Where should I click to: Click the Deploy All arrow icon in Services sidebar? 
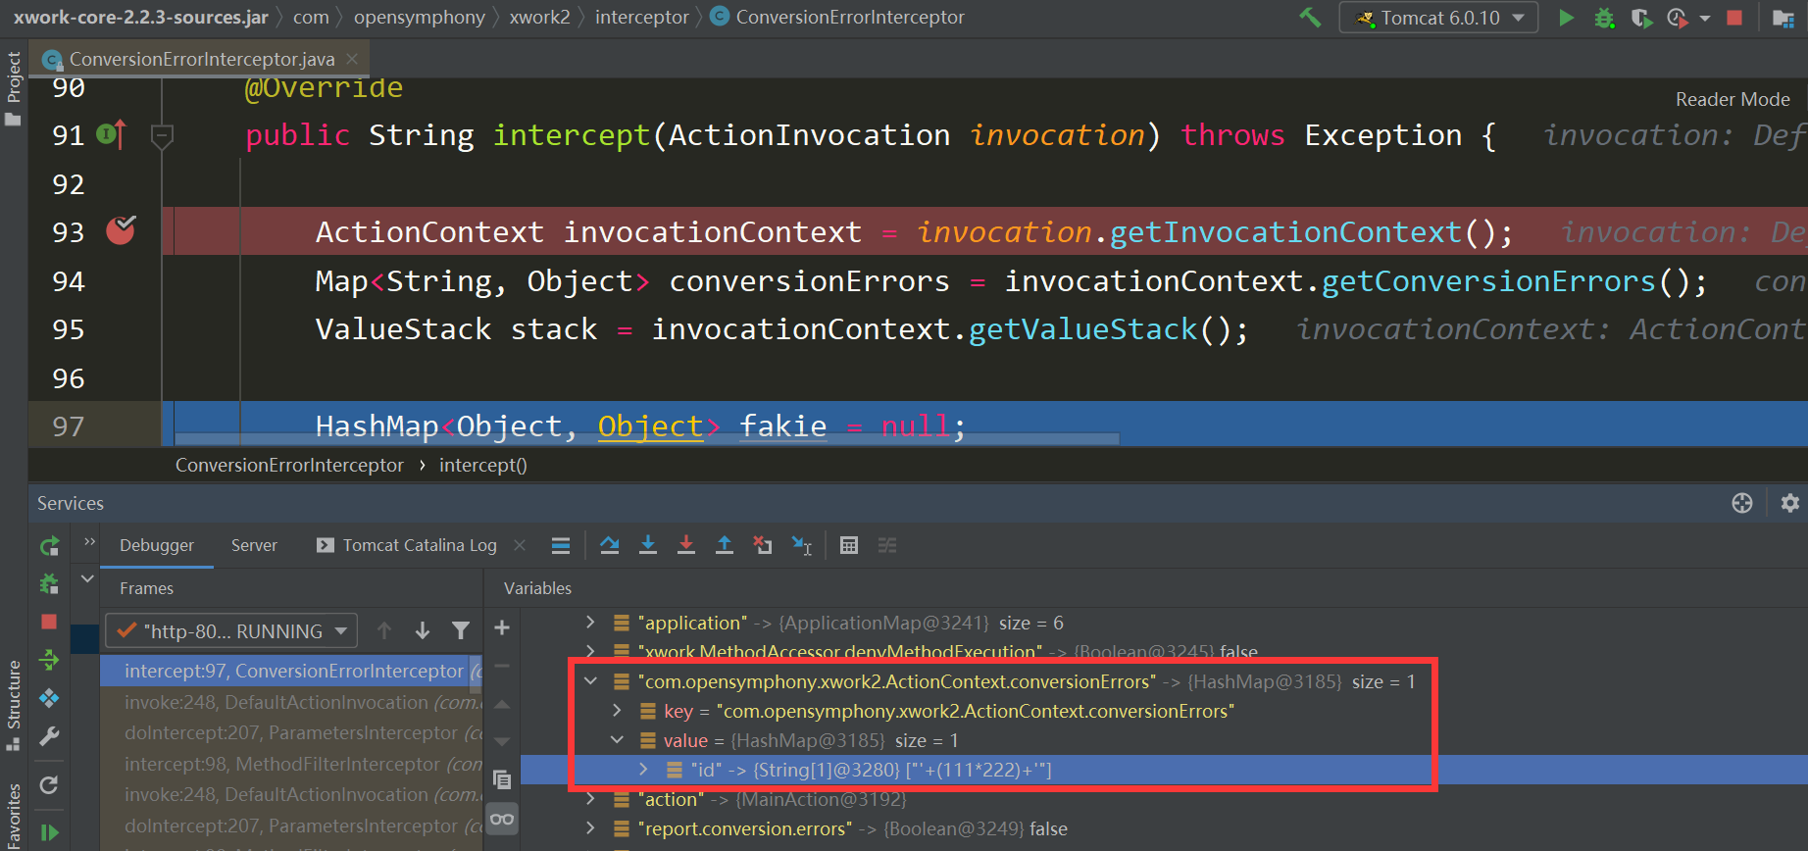49,660
